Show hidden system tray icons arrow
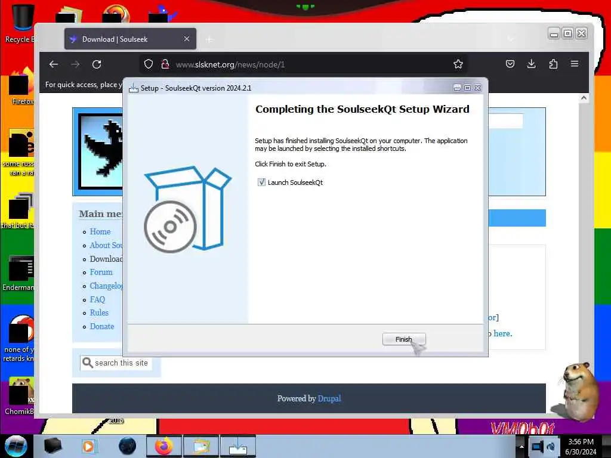 coord(521,446)
